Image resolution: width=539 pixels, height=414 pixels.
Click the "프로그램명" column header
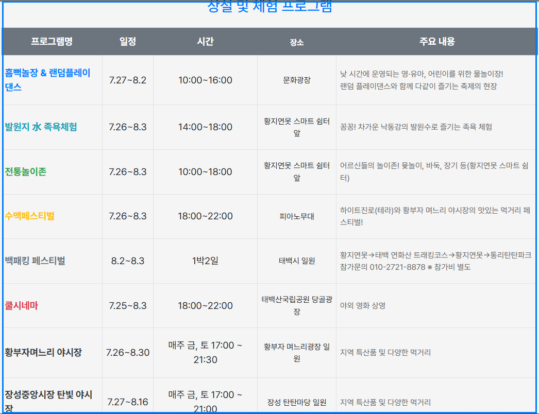[52, 41]
